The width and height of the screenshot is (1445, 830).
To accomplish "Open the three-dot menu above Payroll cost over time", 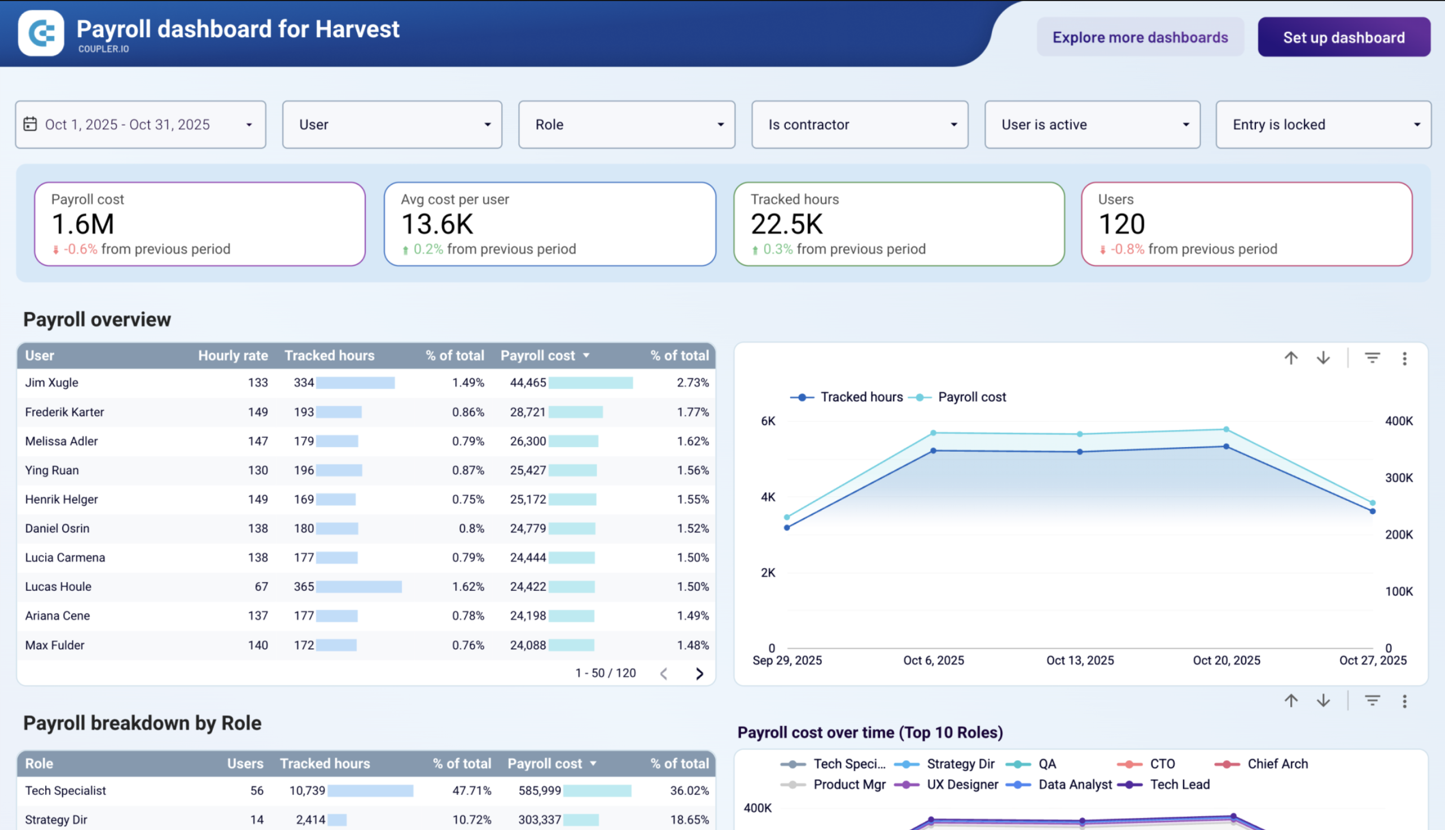I will tap(1404, 700).
